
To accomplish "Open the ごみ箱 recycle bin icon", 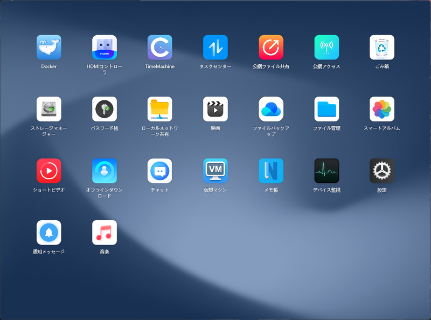I will point(382,47).
